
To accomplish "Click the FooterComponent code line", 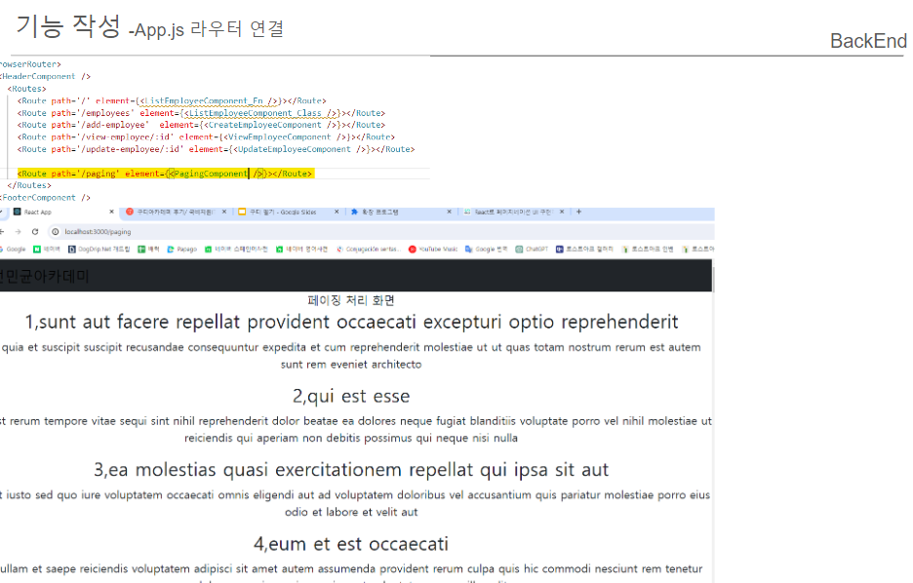I will (46, 198).
